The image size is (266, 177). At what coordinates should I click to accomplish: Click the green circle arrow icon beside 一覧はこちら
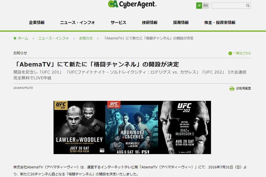pos(230,53)
